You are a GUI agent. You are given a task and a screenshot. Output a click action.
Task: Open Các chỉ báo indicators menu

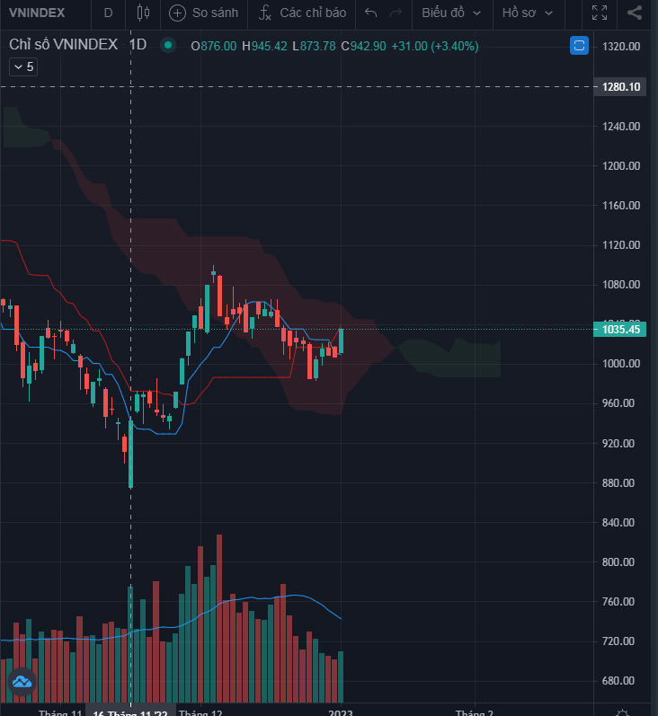(303, 13)
